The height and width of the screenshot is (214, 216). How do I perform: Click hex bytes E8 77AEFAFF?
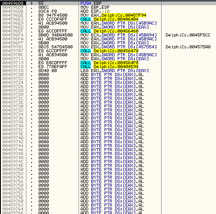tap(53, 67)
